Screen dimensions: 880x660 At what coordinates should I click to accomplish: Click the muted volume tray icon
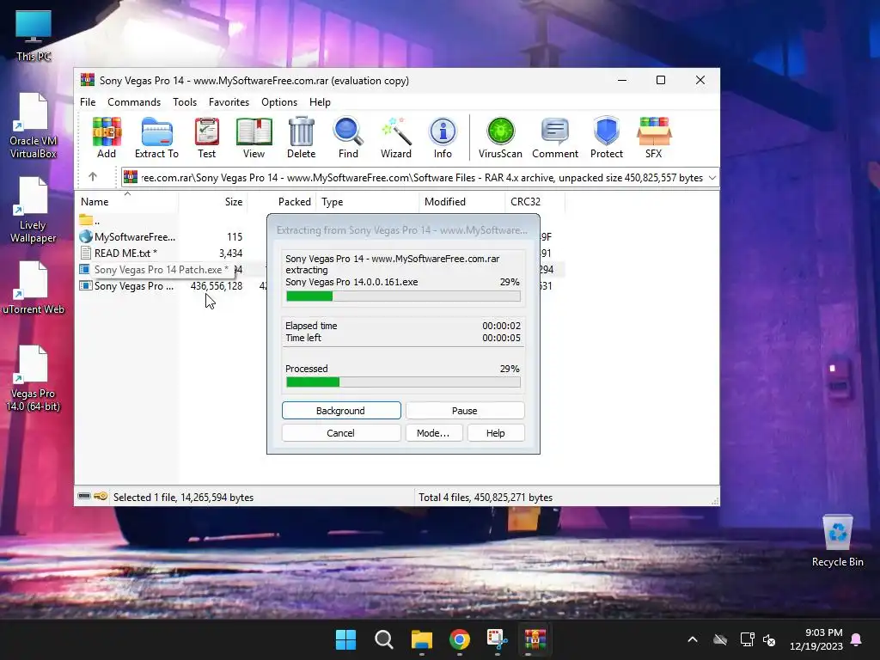point(769,639)
